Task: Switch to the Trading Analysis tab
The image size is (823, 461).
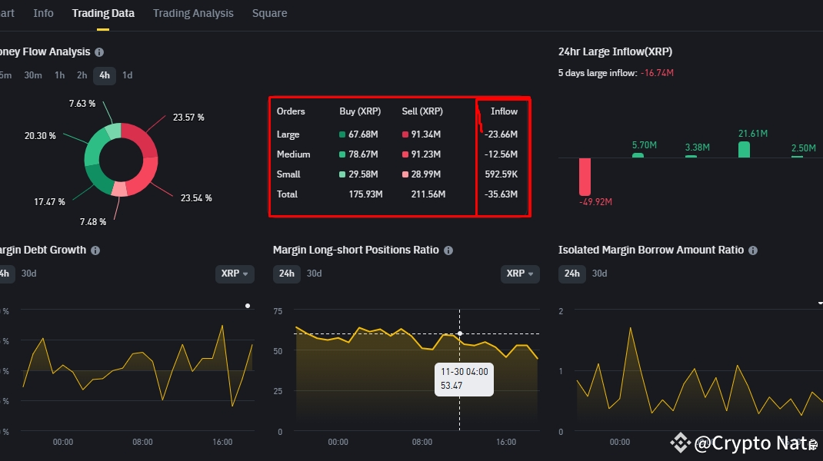Action: (x=193, y=13)
